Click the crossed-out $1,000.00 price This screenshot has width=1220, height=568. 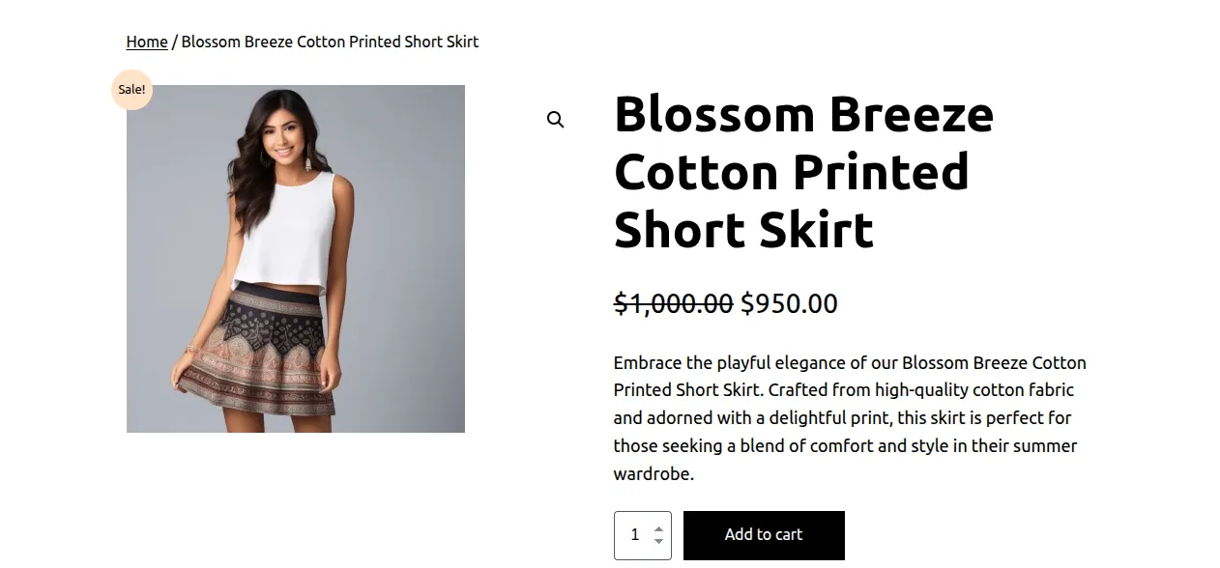(x=673, y=303)
